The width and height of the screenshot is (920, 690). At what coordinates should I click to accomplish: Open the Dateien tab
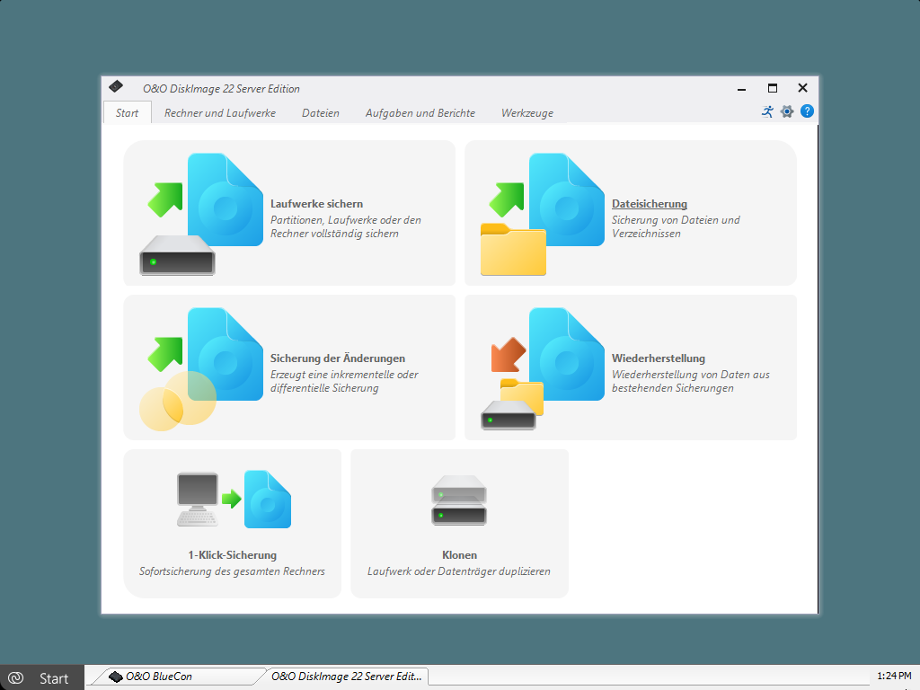pyautogui.click(x=321, y=113)
